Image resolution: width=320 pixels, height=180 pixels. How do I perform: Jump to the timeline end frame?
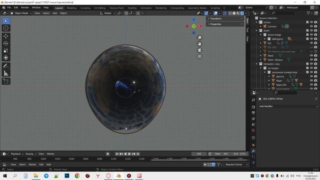click(138, 154)
